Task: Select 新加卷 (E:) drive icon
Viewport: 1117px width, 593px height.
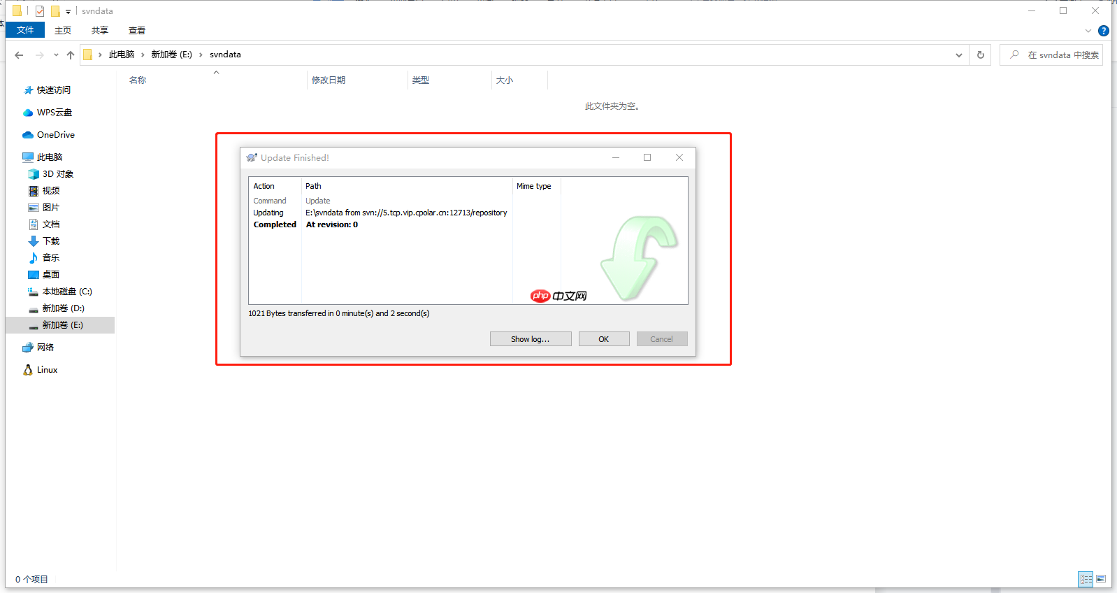Action: point(34,325)
